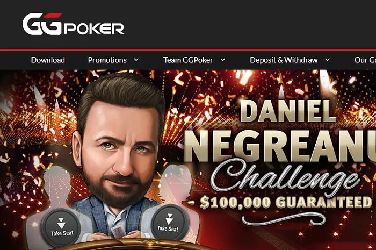Open the Promotions menu item
This screenshot has width=376, height=250.
coord(107,60)
